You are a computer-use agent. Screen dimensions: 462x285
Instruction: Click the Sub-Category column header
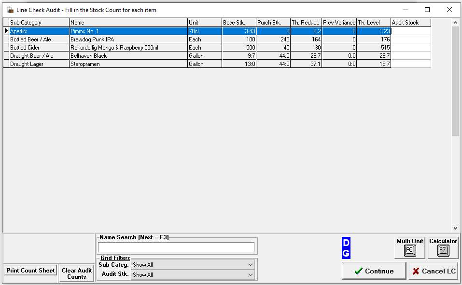[39, 23]
